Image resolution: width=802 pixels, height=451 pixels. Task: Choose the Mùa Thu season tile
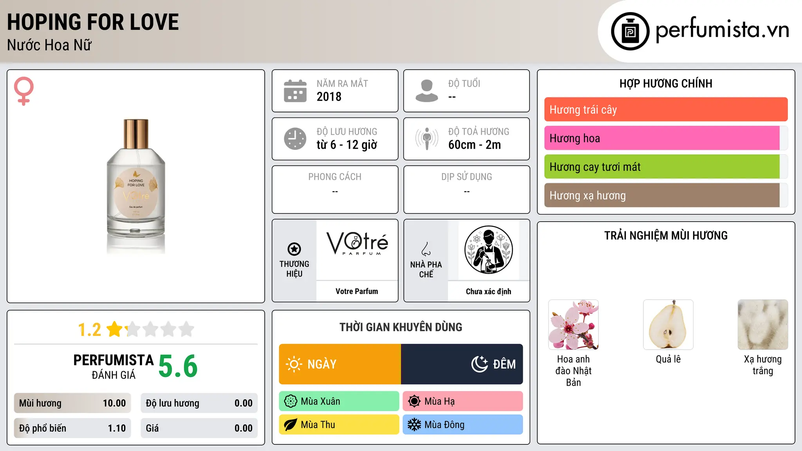tap(339, 425)
